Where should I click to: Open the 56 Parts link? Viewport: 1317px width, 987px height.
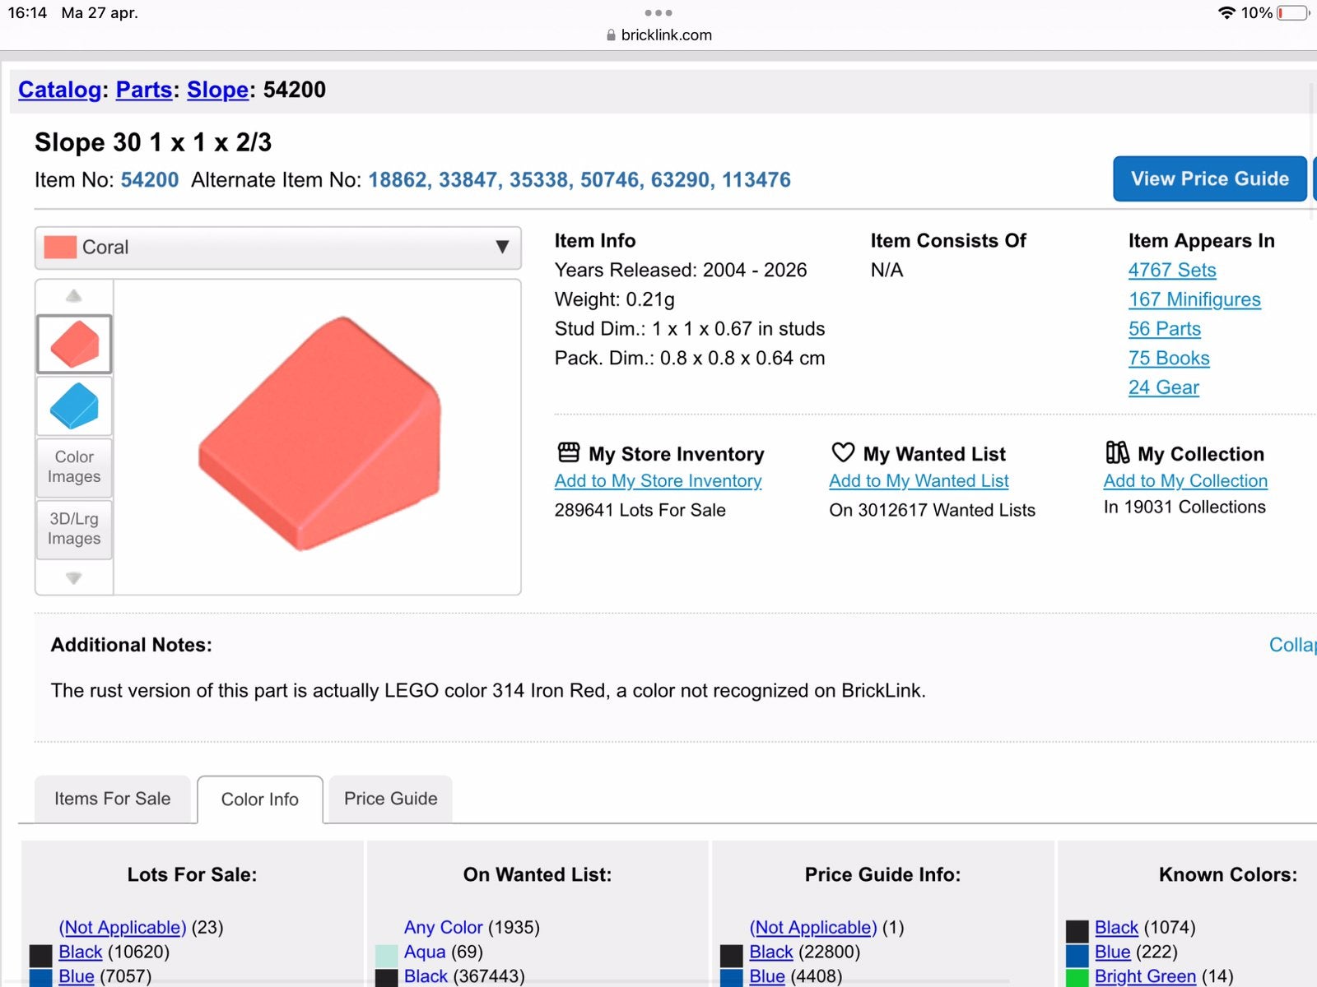1165,329
